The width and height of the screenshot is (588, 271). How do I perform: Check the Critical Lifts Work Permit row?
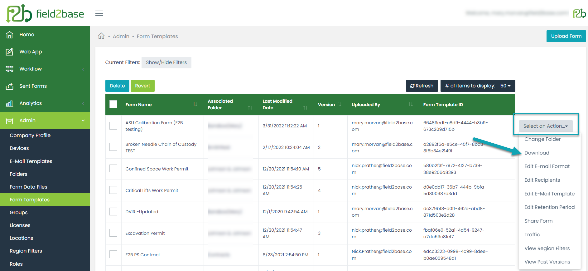(113, 190)
